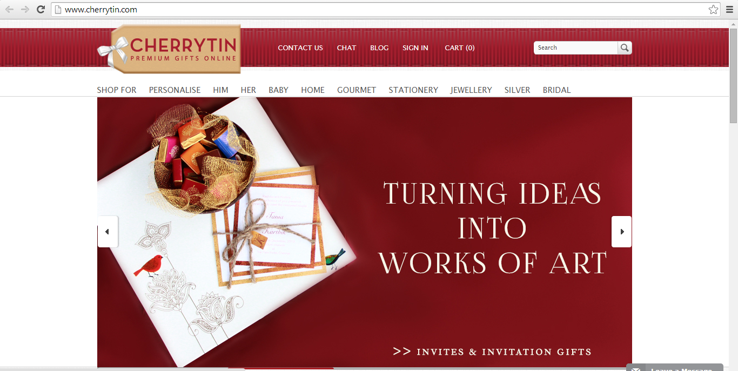738x371 pixels.
Task: Expand the JEWELLERY category menu
Action: [471, 90]
